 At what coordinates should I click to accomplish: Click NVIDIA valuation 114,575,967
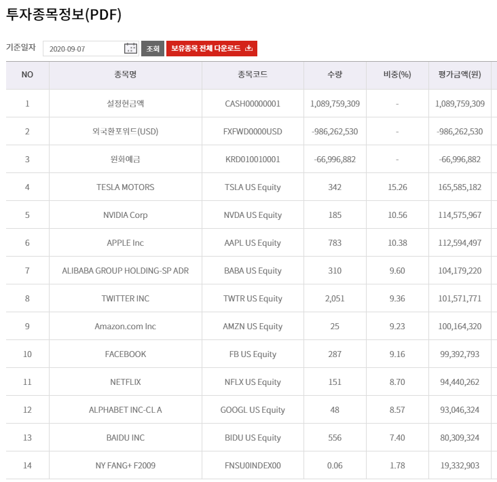pyautogui.click(x=460, y=215)
